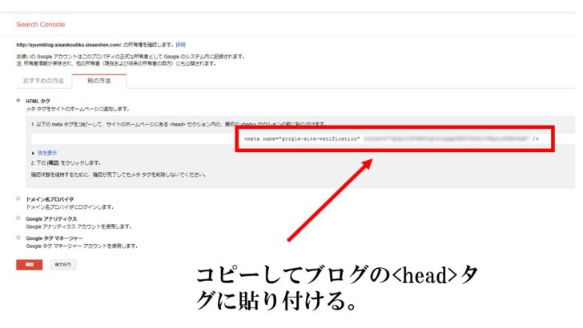Open the 詳細 details link
This screenshot has height=328, width=583.
click(x=181, y=45)
